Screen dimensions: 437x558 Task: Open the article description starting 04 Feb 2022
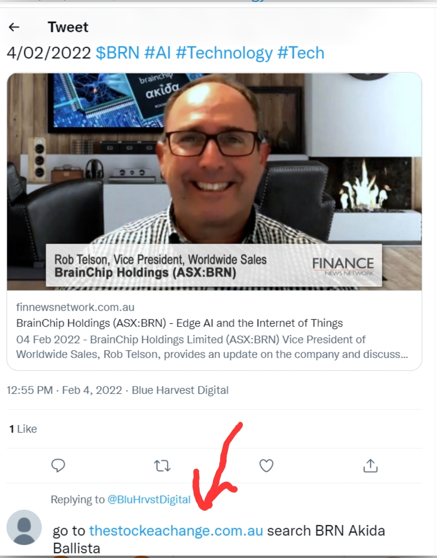212,347
